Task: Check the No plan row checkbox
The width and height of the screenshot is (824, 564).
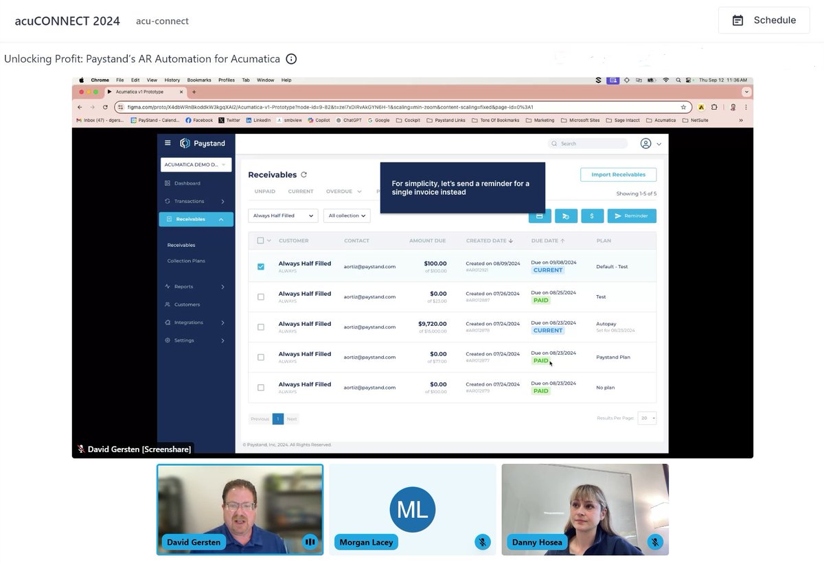Action: pos(261,388)
